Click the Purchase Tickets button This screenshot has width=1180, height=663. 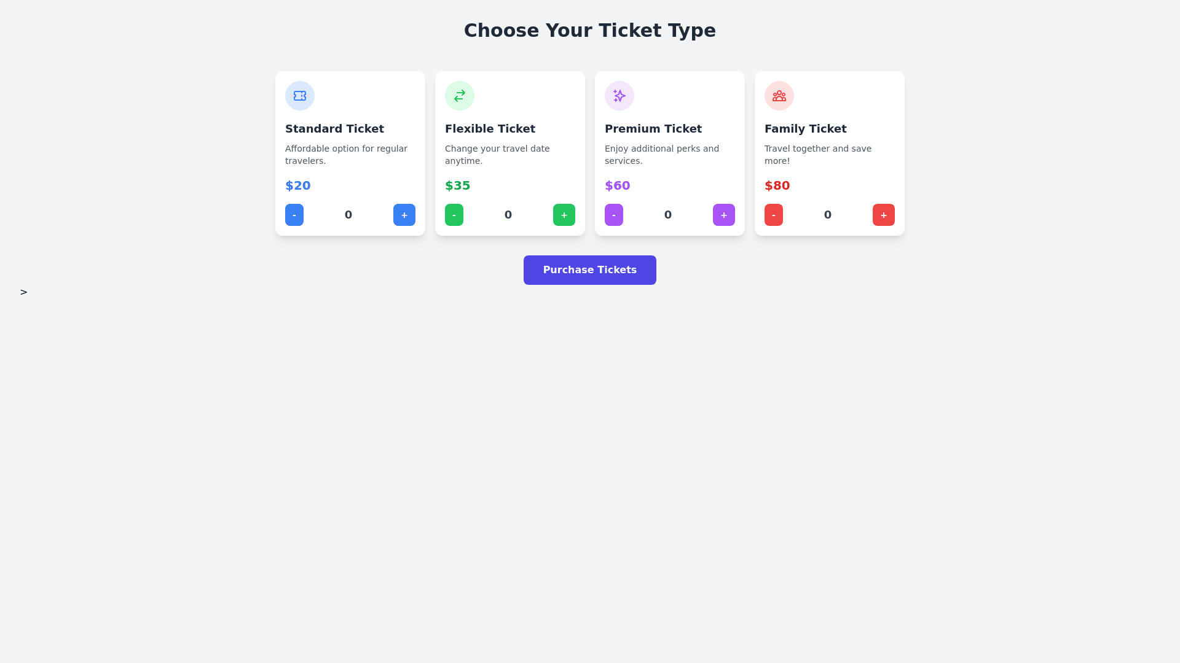[x=590, y=270]
